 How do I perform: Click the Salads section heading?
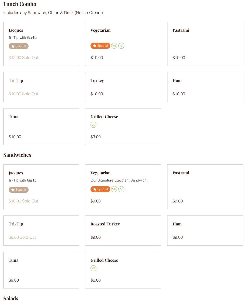pyautogui.click(x=11, y=298)
